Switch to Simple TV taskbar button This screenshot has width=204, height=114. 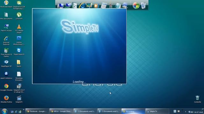click(x=157, y=111)
